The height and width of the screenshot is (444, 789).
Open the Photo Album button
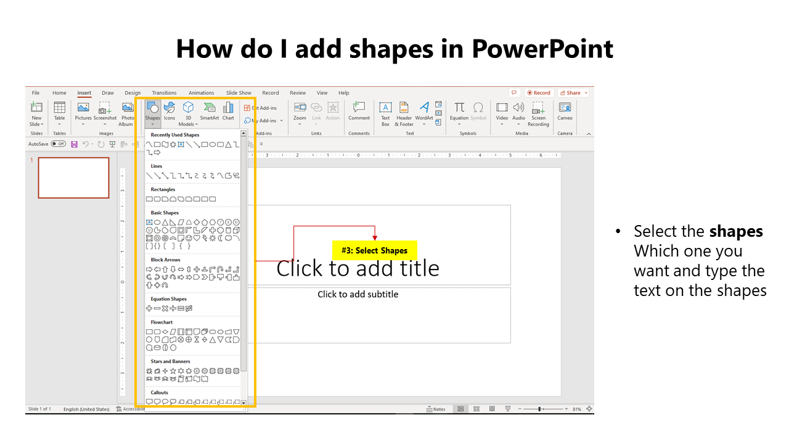click(127, 114)
